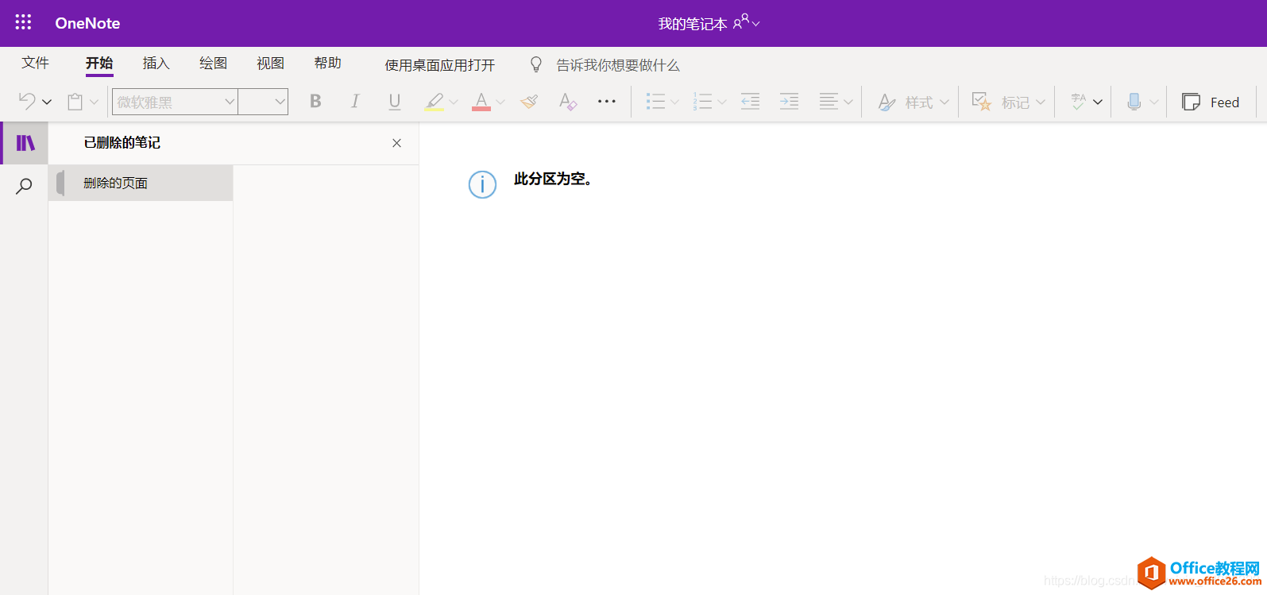1267x595 pixels.
Task: Open the 样式 styles menu
Action: coord(914,102)
